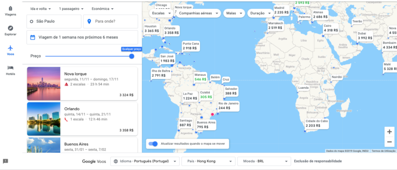Click the Punta Cana 2 918 R$ map label
397x170 pixels.
coord(191,46)
